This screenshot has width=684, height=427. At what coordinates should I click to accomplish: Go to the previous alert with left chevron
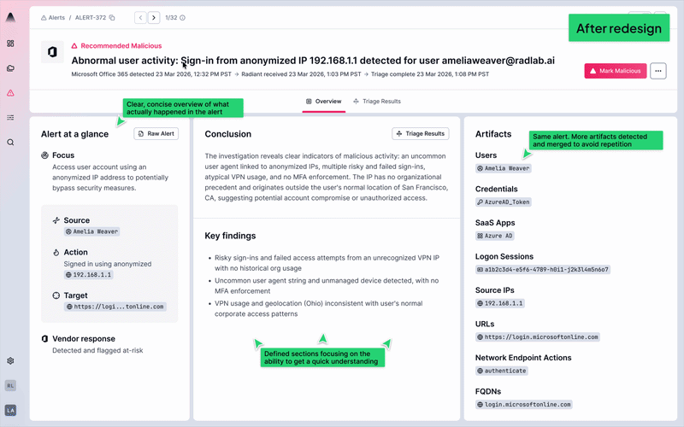(140, 17)
